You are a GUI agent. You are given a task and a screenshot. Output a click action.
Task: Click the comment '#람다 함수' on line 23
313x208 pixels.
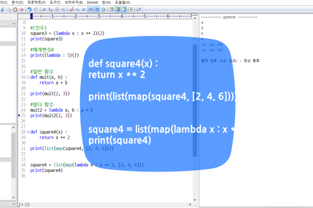click(x=42, y=105)
